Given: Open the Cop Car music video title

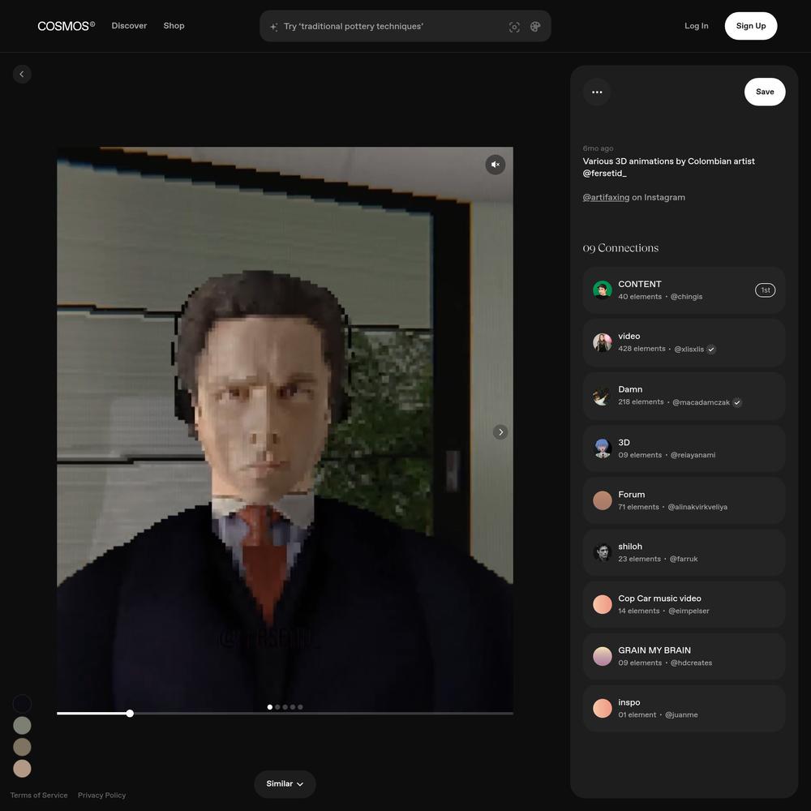Looking at the screenshot, I should pyautogui.click(x=659, y=598).
